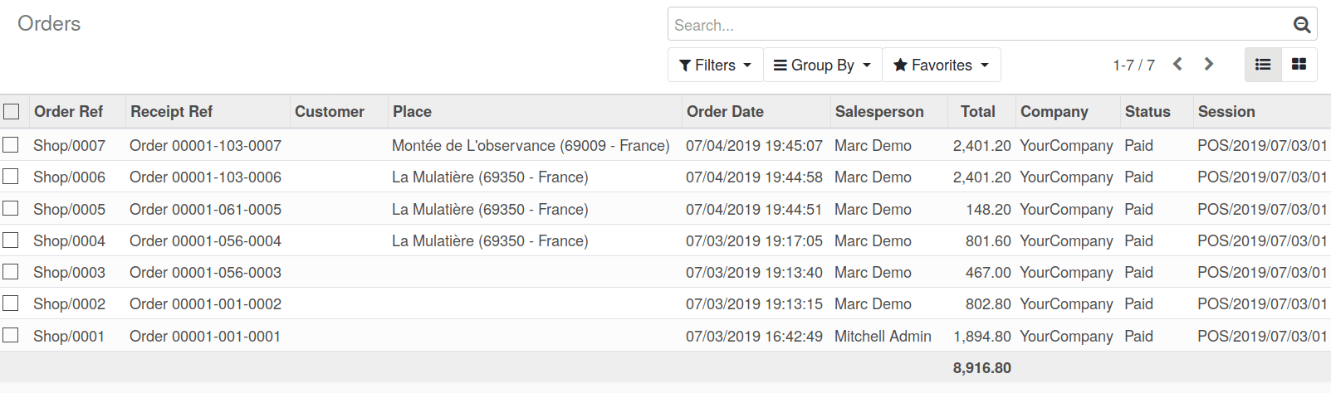Go to next page arrow
The image size is (1331, 393).
tap(1209, 64)
